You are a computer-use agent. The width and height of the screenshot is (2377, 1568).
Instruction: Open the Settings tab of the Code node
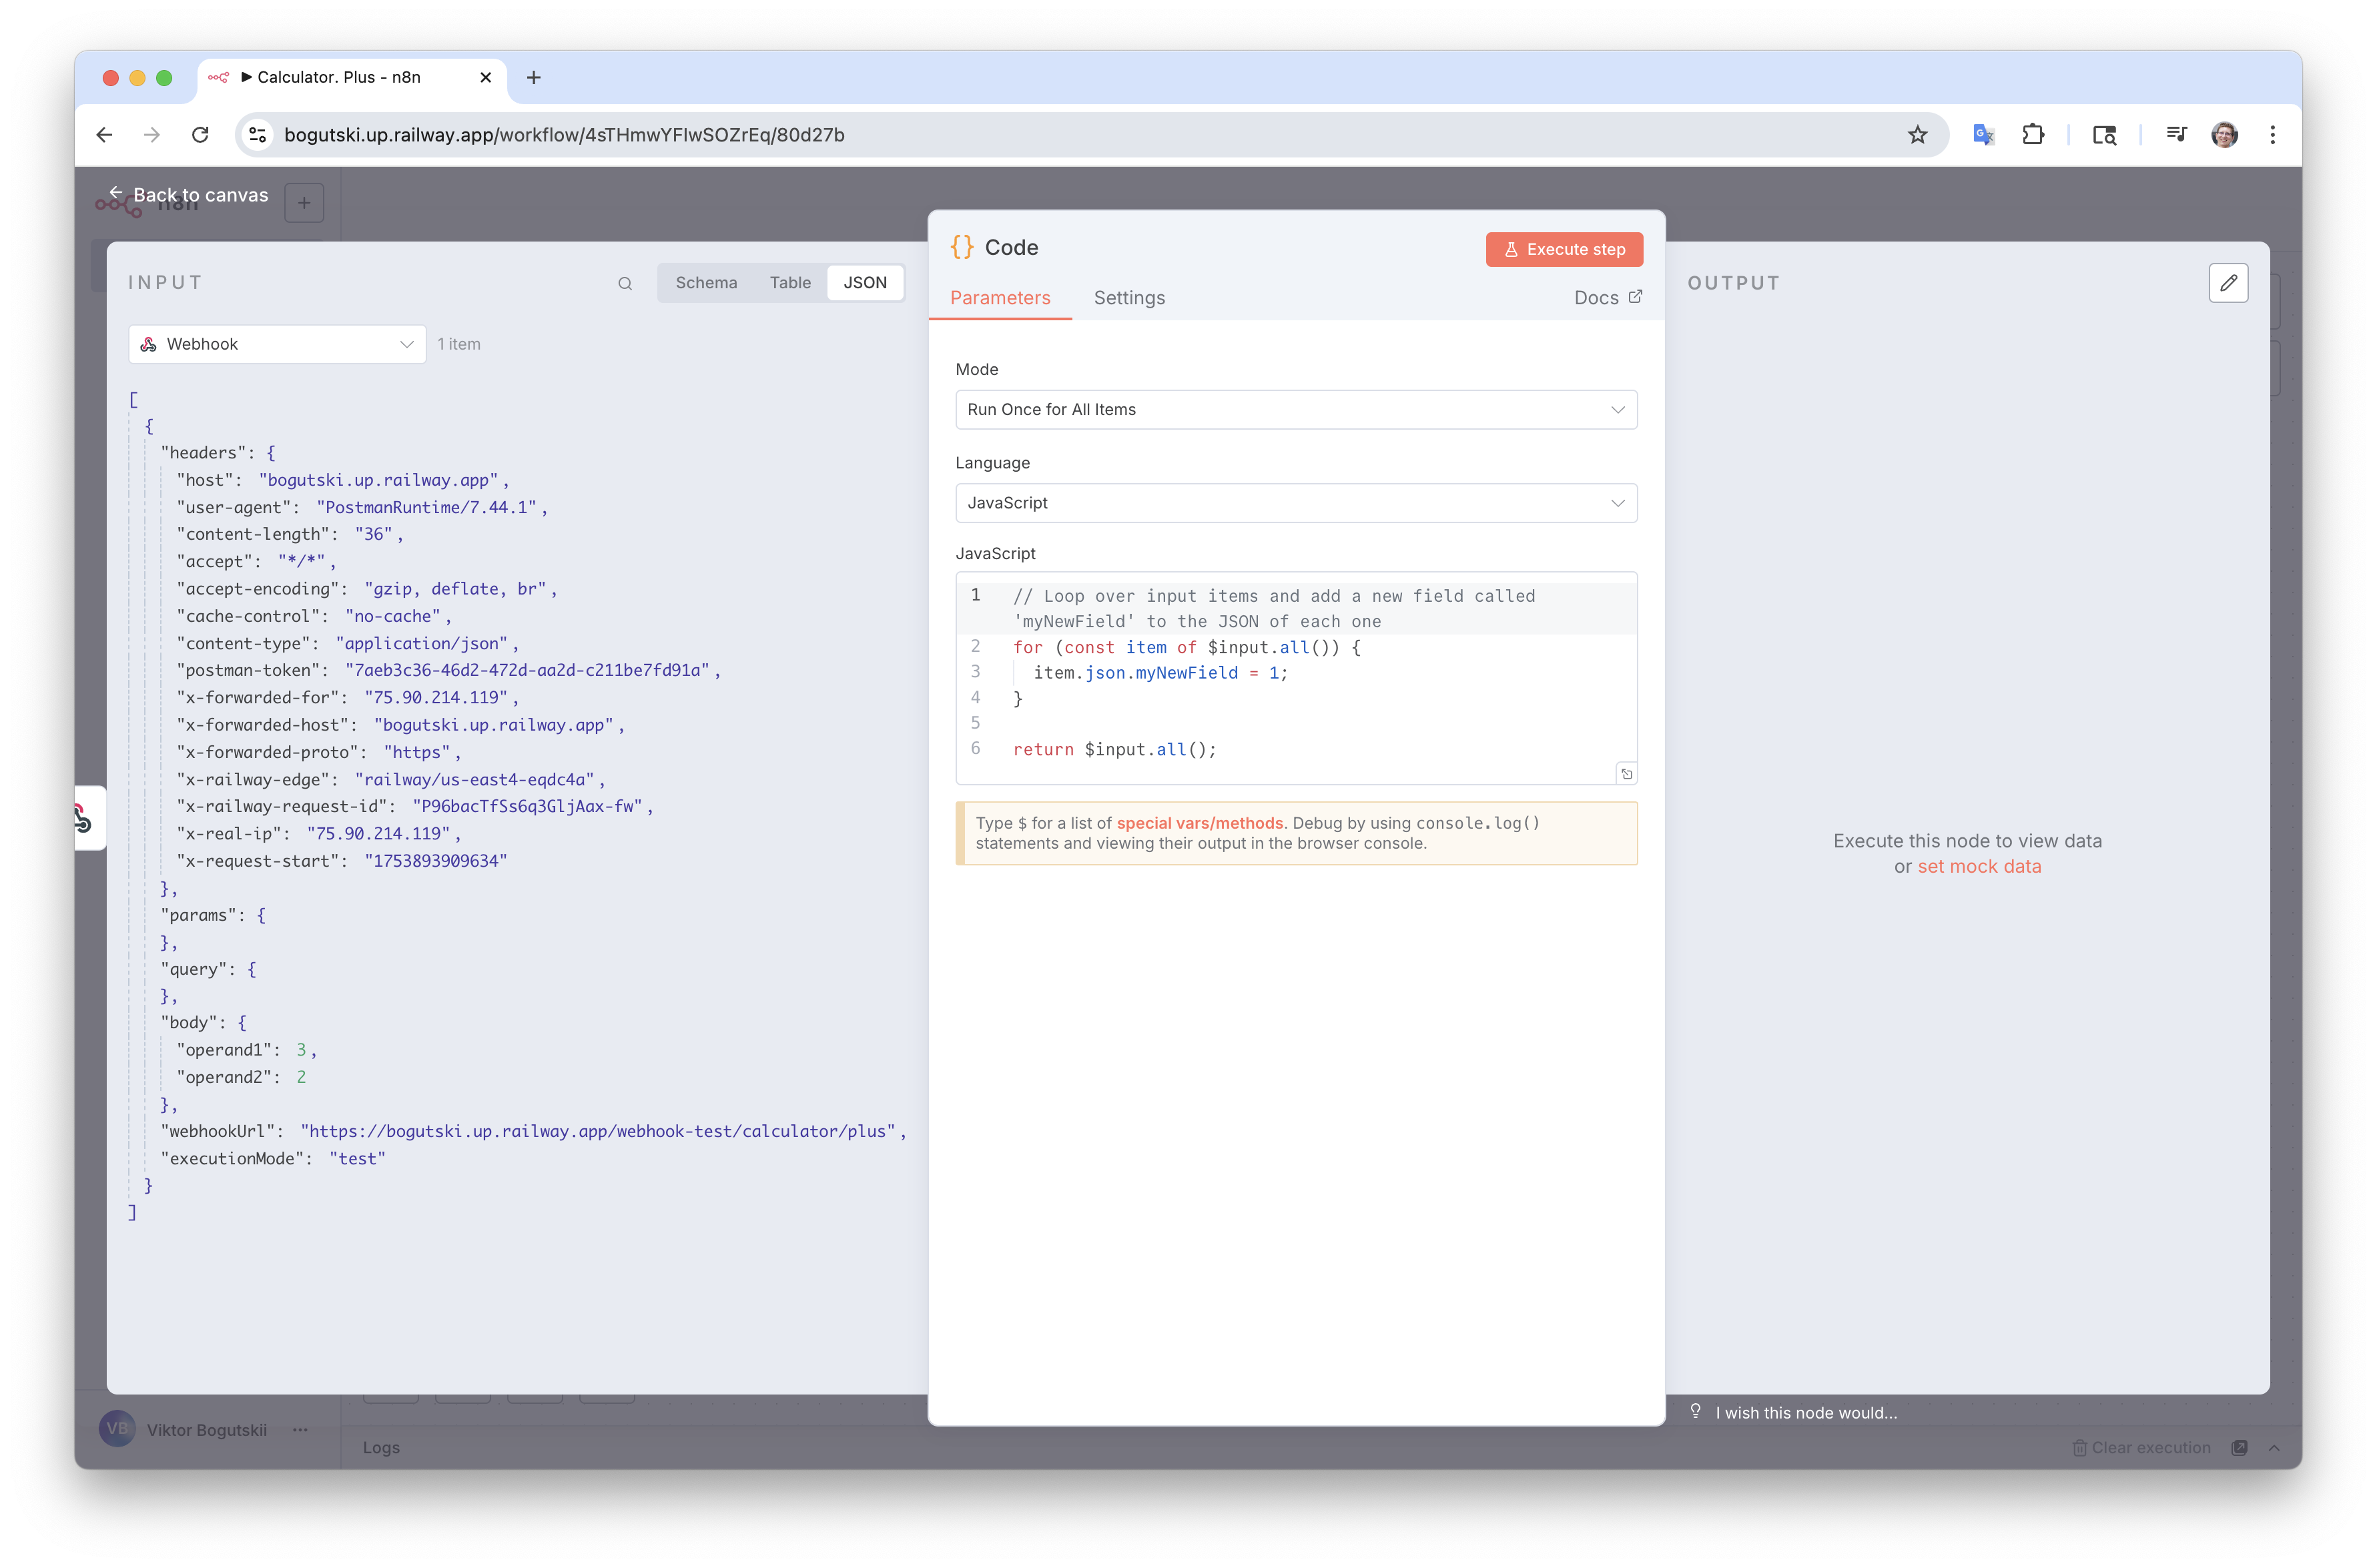tap(1129, 298)
